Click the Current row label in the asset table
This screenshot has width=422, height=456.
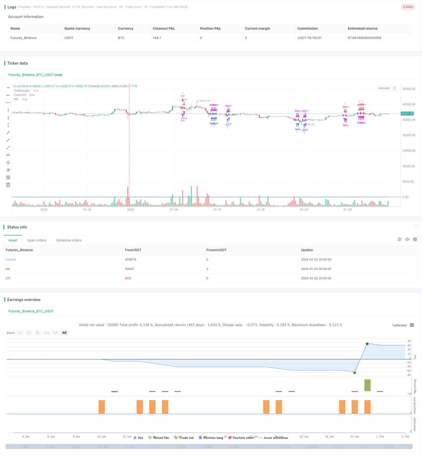point(11,260)
